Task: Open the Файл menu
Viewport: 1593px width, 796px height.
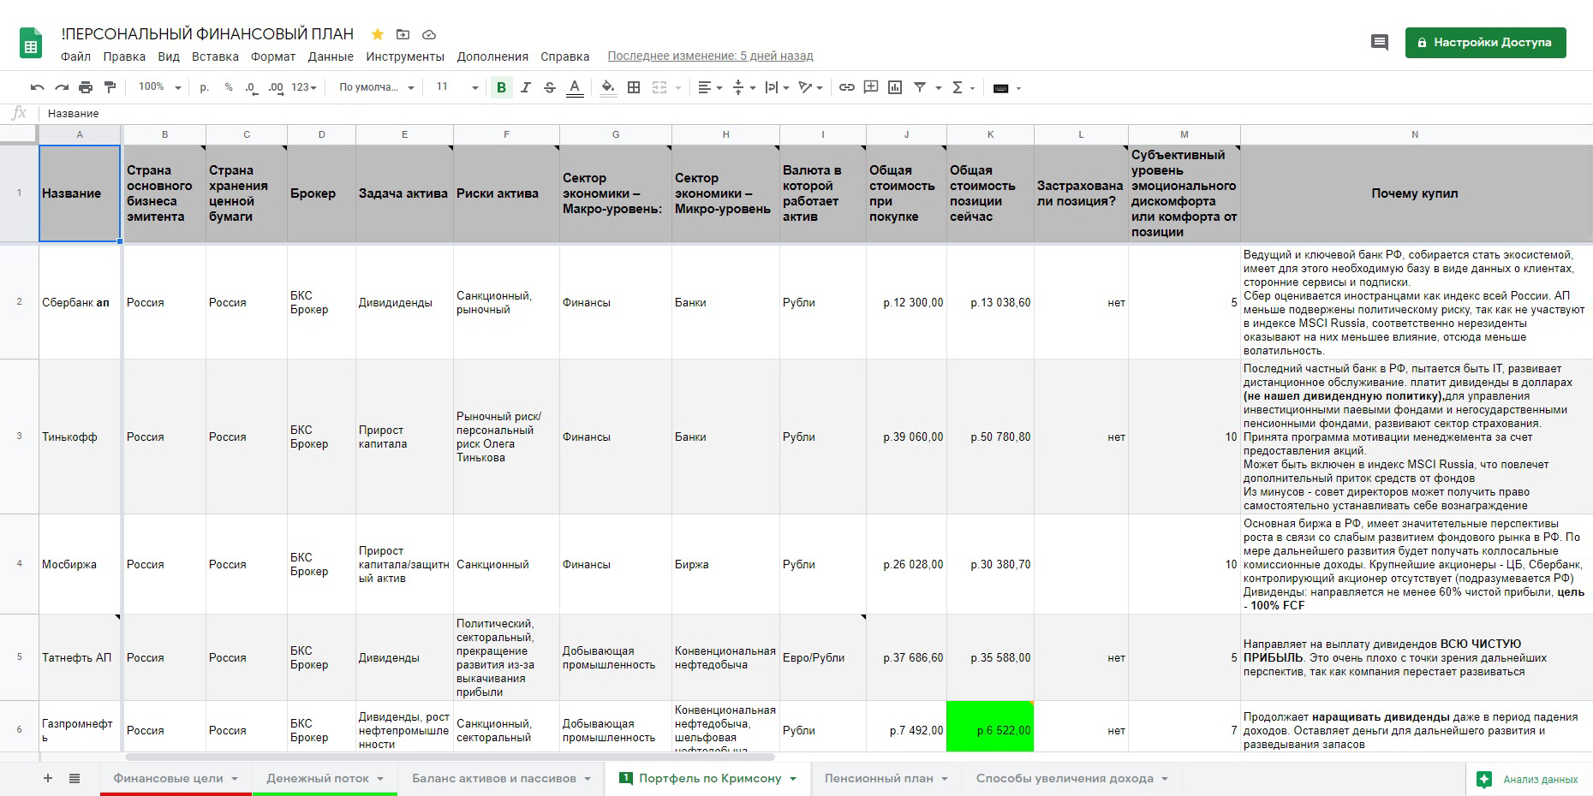Action: [75, 56]
